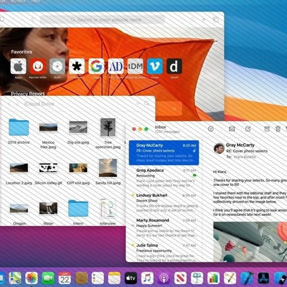287x287 pixels.
Task: Launch Keynote from the Dock
Action: click(197, 278)
